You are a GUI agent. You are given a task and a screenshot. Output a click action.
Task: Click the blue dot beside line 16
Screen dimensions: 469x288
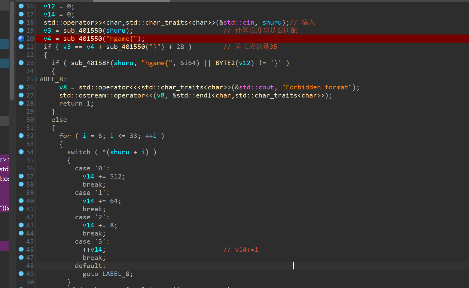tap(21, 6)
